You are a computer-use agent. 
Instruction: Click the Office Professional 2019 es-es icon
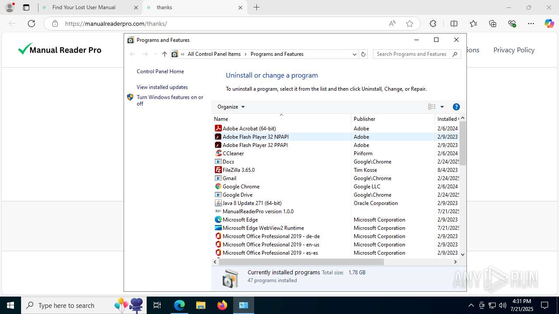(218, 253)
